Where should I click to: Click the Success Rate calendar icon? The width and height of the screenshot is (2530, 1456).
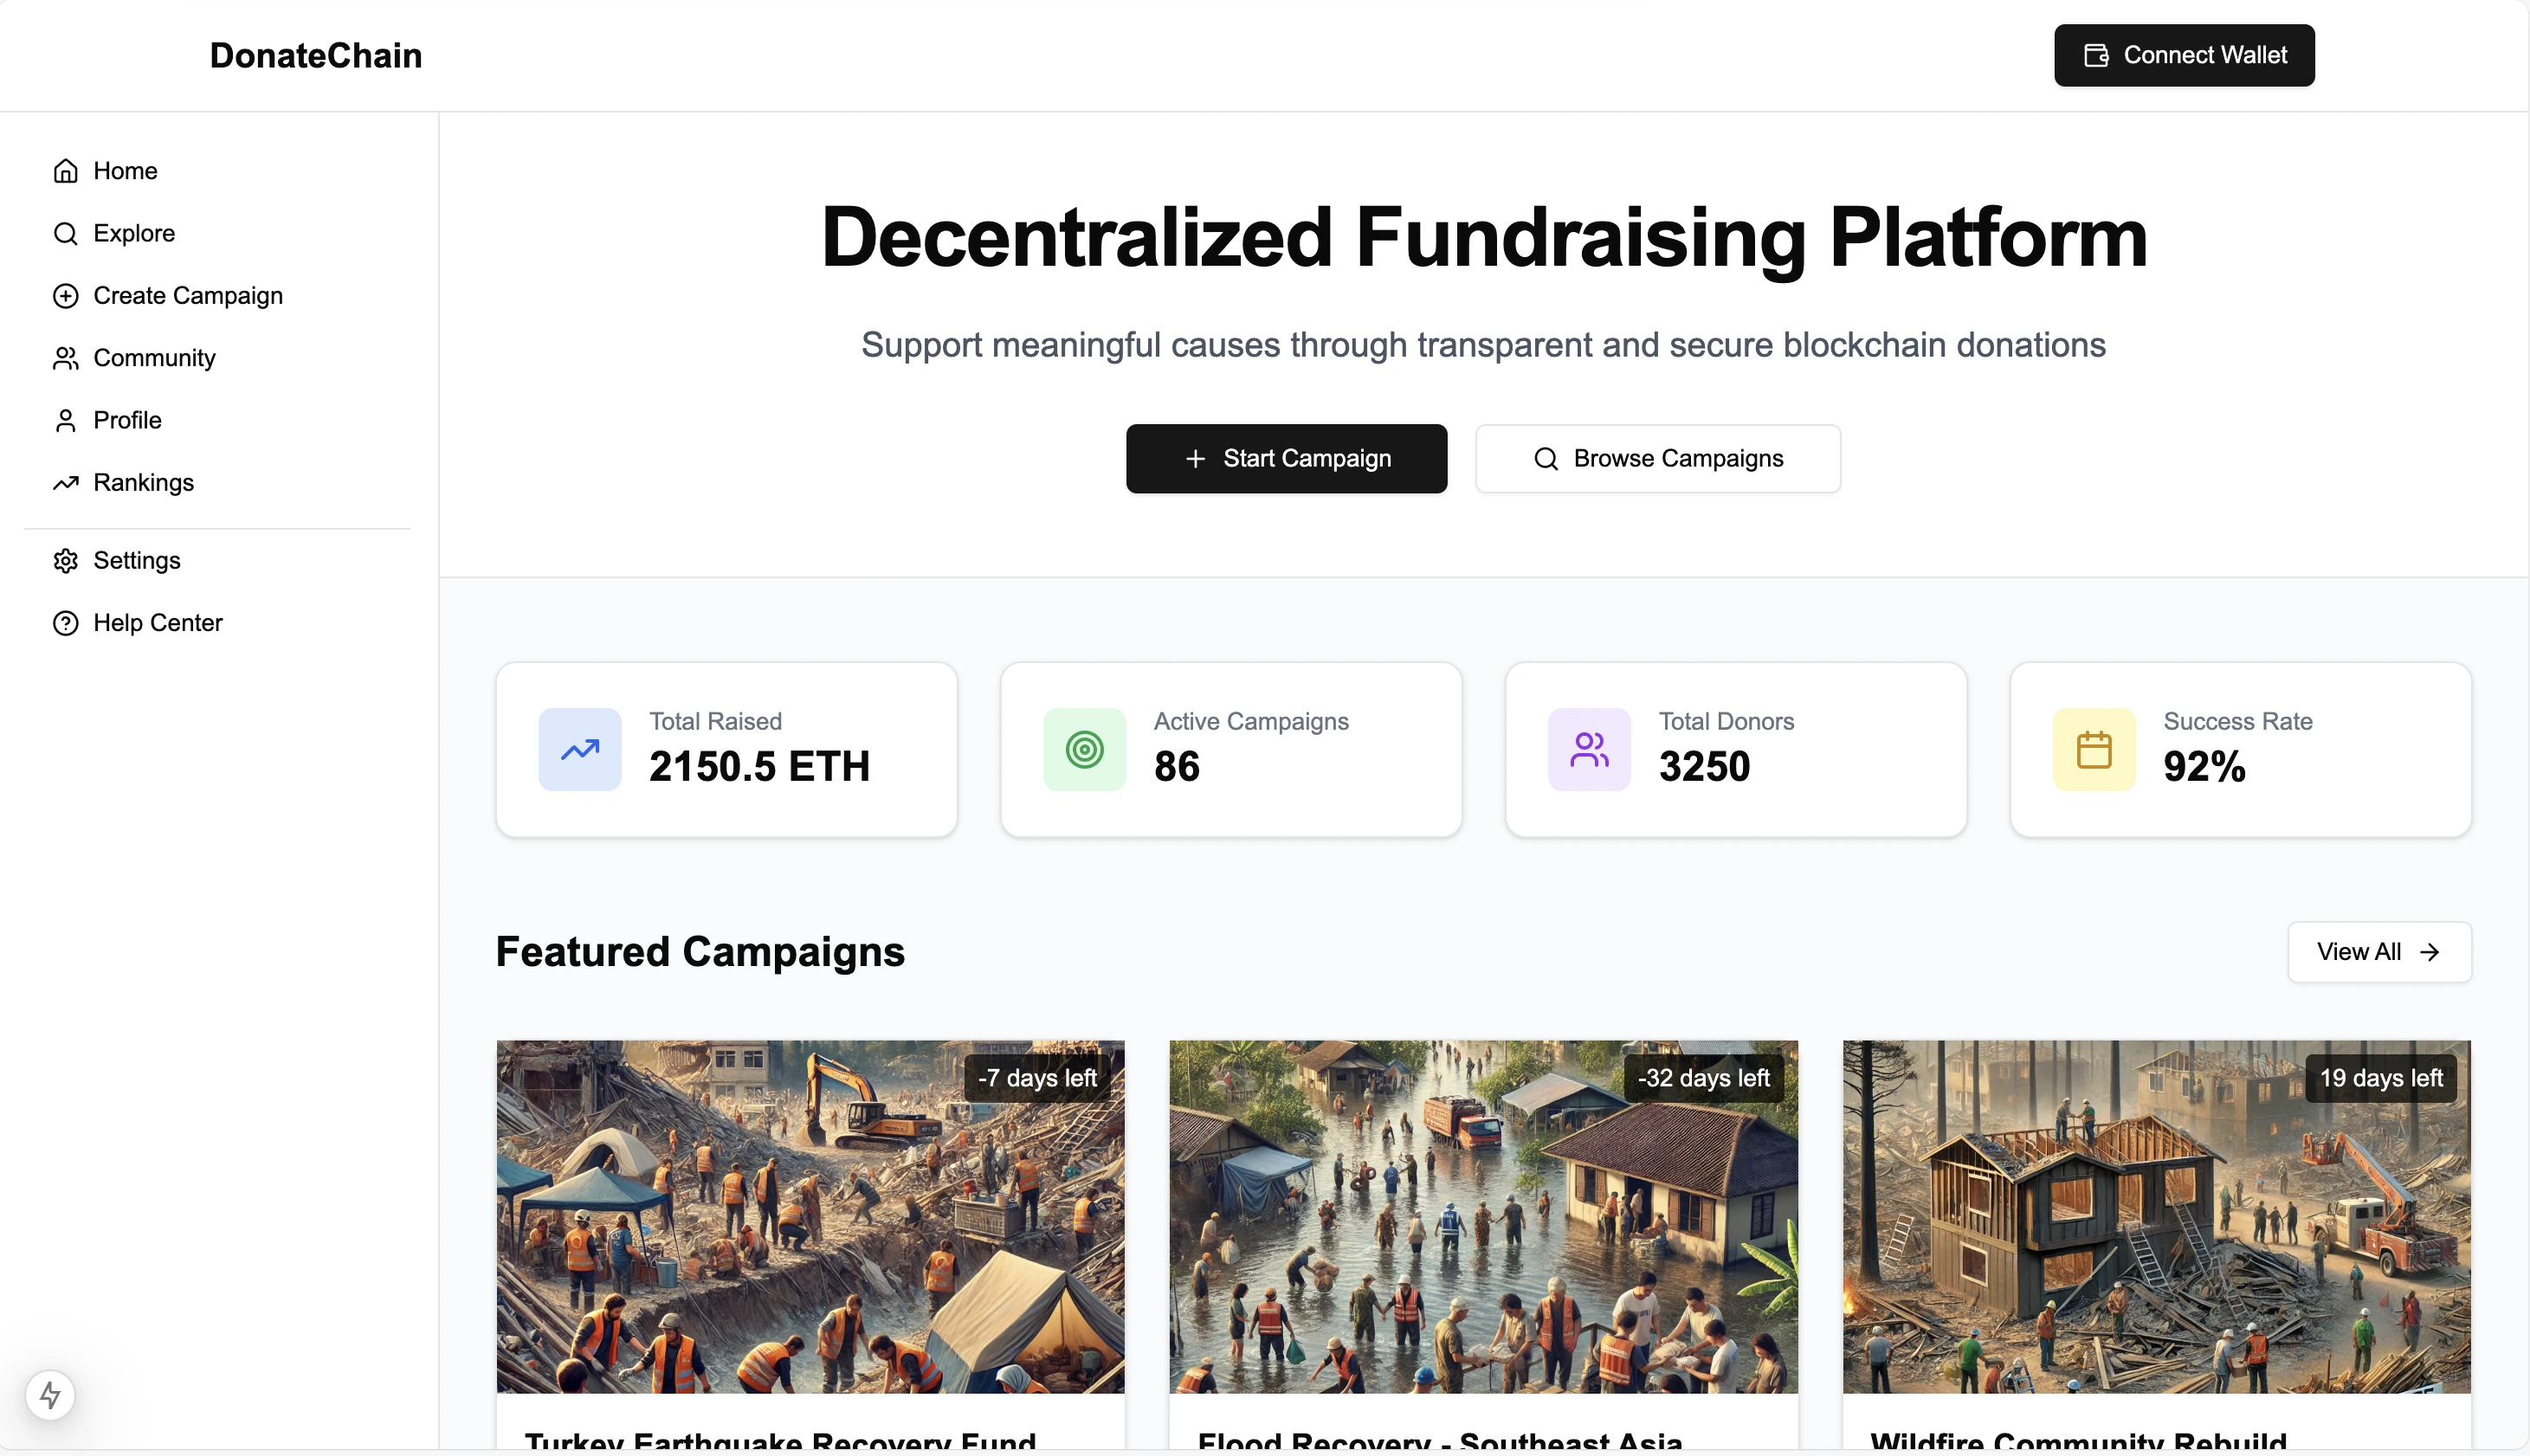(2094, 750)
